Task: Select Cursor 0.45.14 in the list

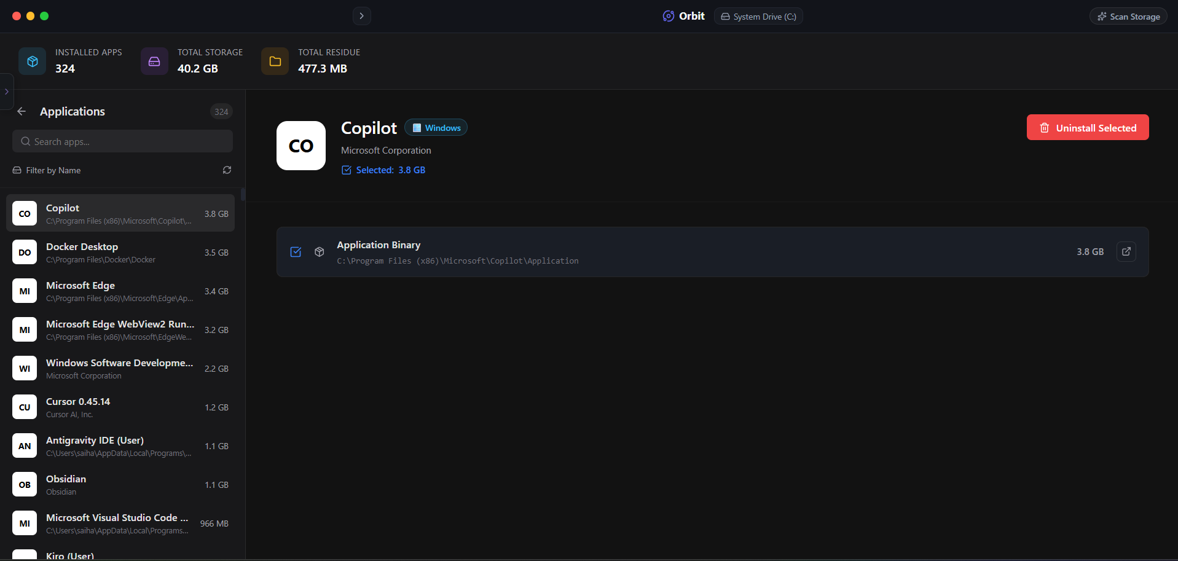Action: [x=120, y=407]
